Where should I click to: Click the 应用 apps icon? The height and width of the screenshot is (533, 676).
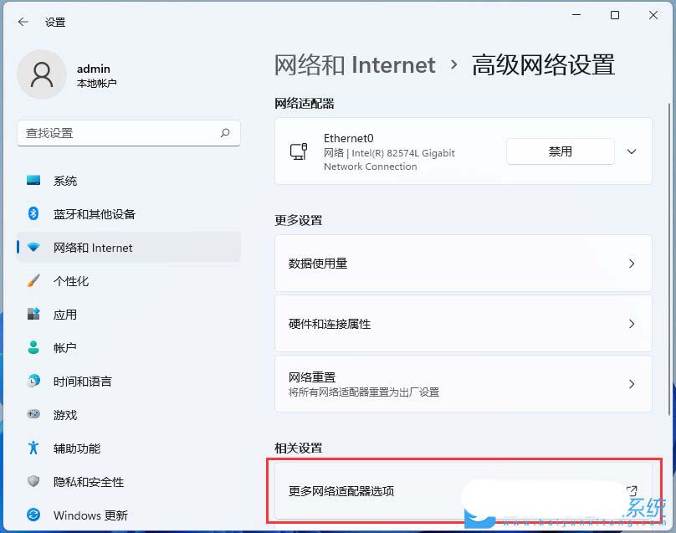(x=33, y=315)
